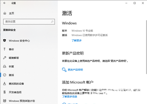Go back with the arrow icon
The image size is (147, 104).
click(x=5, y=3)
